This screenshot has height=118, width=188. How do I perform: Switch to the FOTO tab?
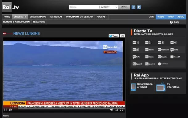point(171,17)
